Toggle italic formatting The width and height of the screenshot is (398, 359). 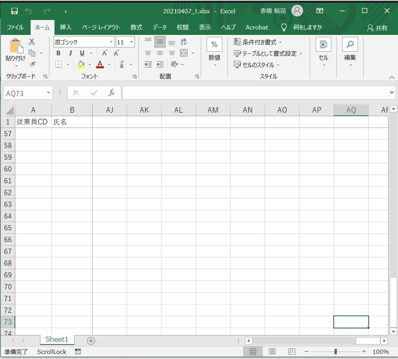[70, 53]
